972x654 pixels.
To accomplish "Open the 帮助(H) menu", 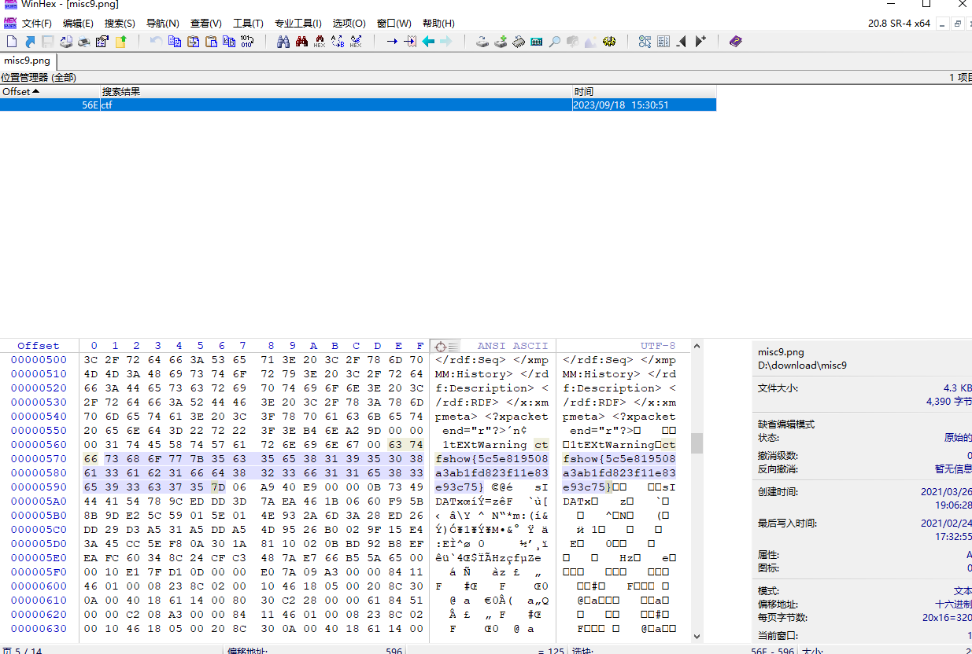I will (x=438, y=24).
